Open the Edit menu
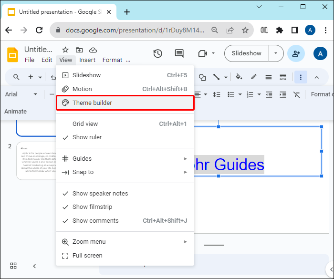Image resolution: width=334 pixels, height=279 pixels. pos(47,60)
